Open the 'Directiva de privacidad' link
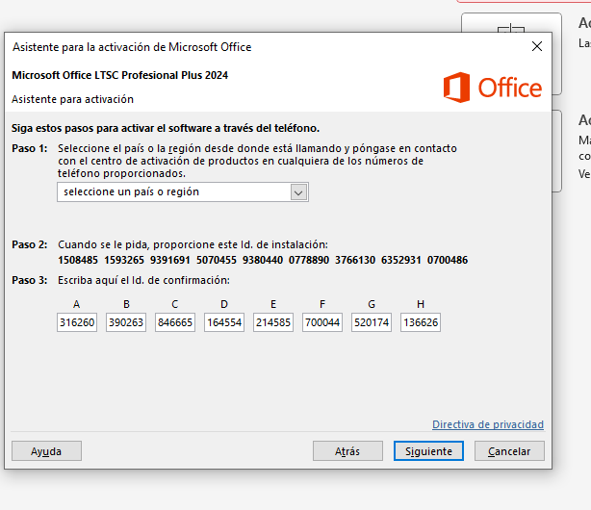 pyautogui.click(x=487, y=424)
